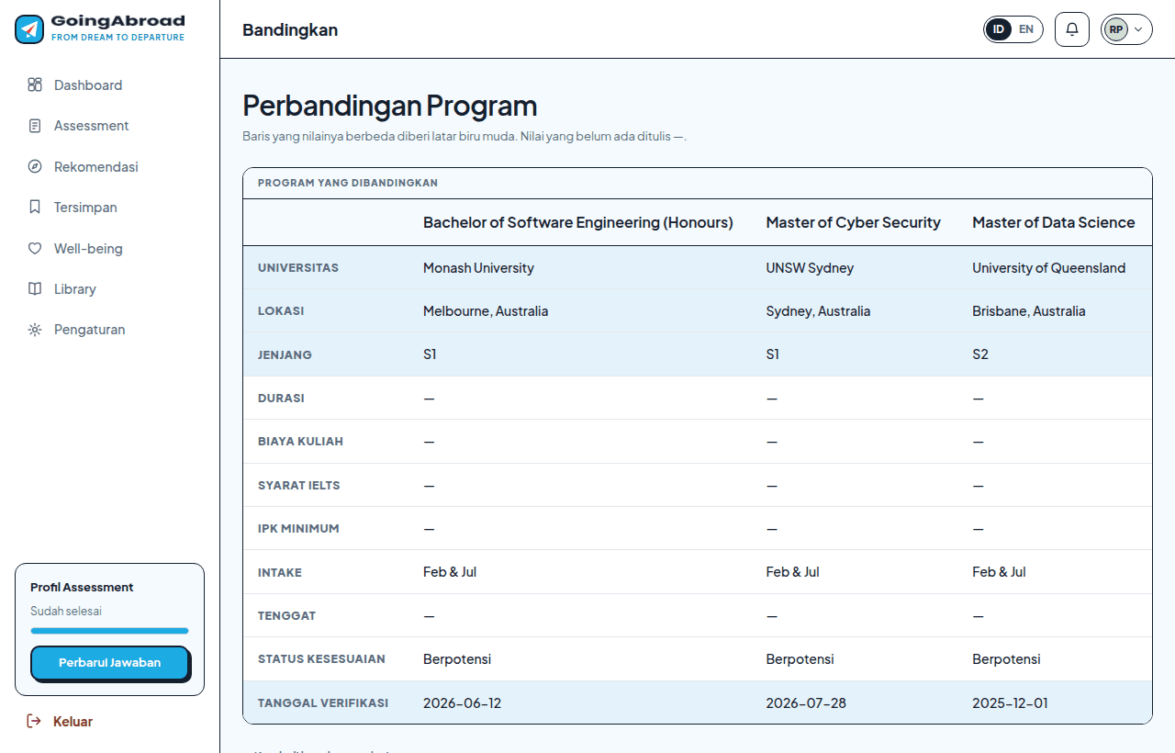
Task: Click the UNSW Sydney cell
Action: (x=810, y=268)
